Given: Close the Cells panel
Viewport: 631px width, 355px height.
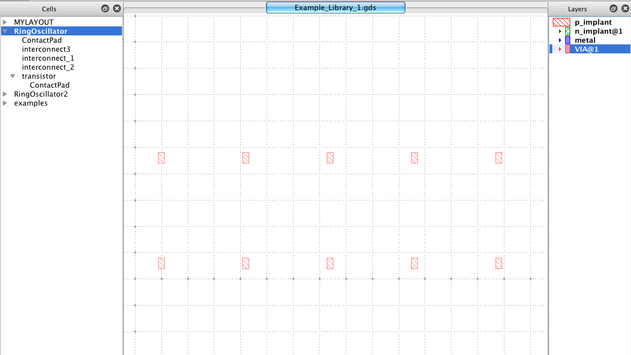Looking at the screenshot, I should (117, 8).
